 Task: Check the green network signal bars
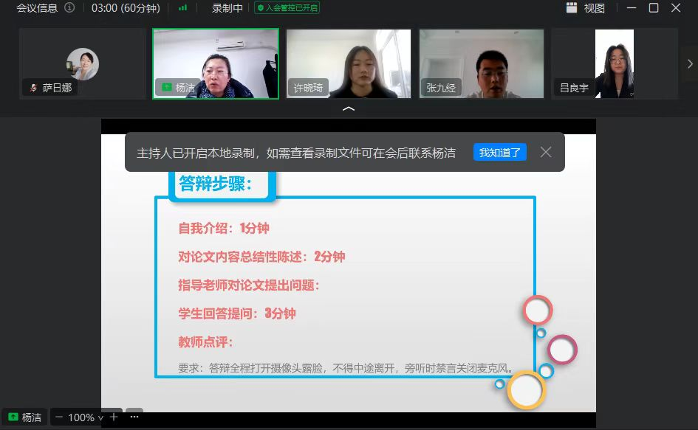click(x=182, y=7)
